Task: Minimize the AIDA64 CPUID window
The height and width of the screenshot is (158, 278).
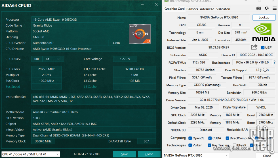Action: 142,5
